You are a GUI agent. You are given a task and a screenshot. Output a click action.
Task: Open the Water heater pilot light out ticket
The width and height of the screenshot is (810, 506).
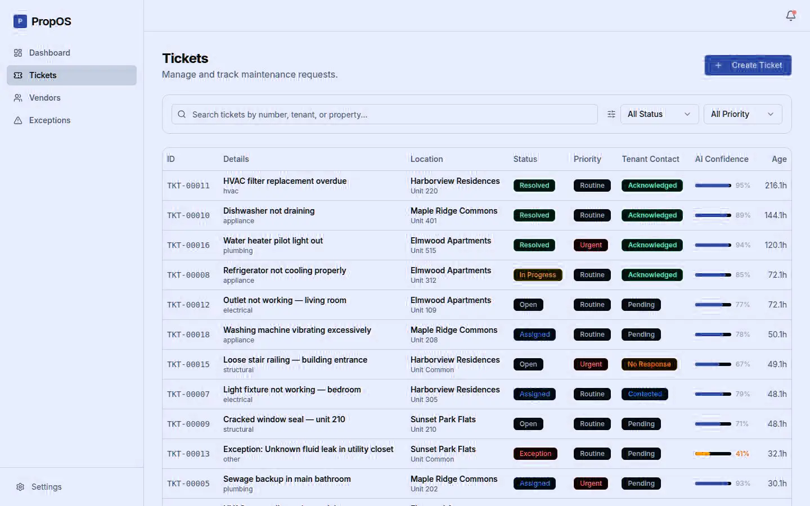(273, 241)
